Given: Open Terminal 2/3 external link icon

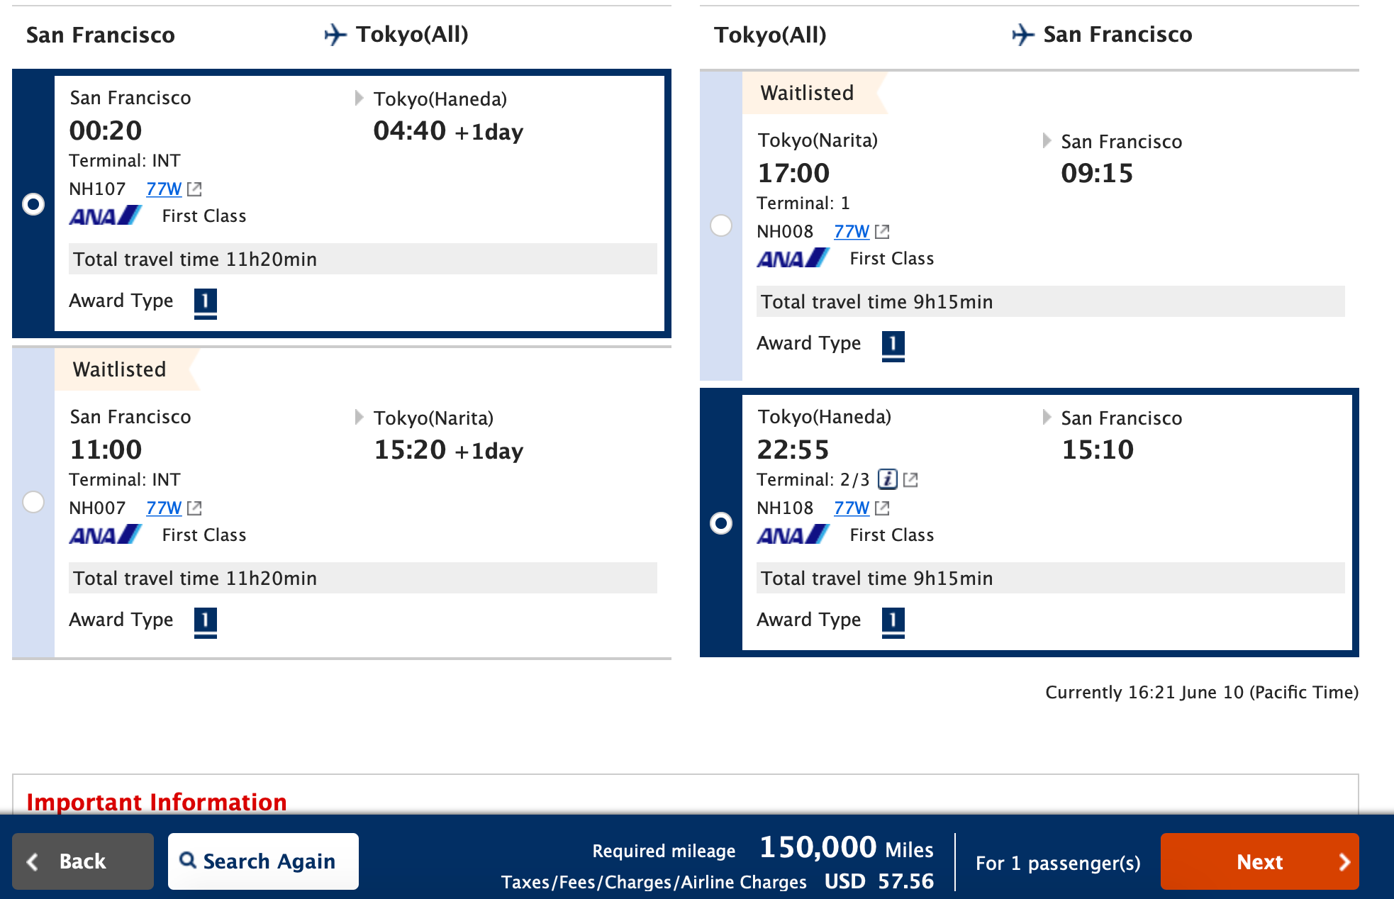Looking at the screenshot, I should click(911, 480).
